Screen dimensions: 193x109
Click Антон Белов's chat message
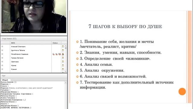(x=9, y=82)
